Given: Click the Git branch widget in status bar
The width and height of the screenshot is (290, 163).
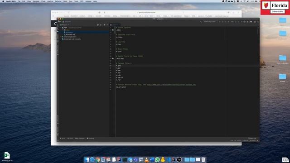Looking at the screenshot, I should (x=253, y=141).
